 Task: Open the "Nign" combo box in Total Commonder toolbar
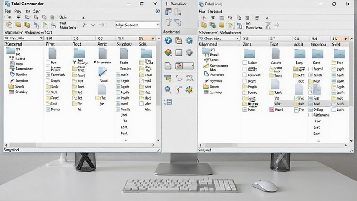click(x=137, y=25)
